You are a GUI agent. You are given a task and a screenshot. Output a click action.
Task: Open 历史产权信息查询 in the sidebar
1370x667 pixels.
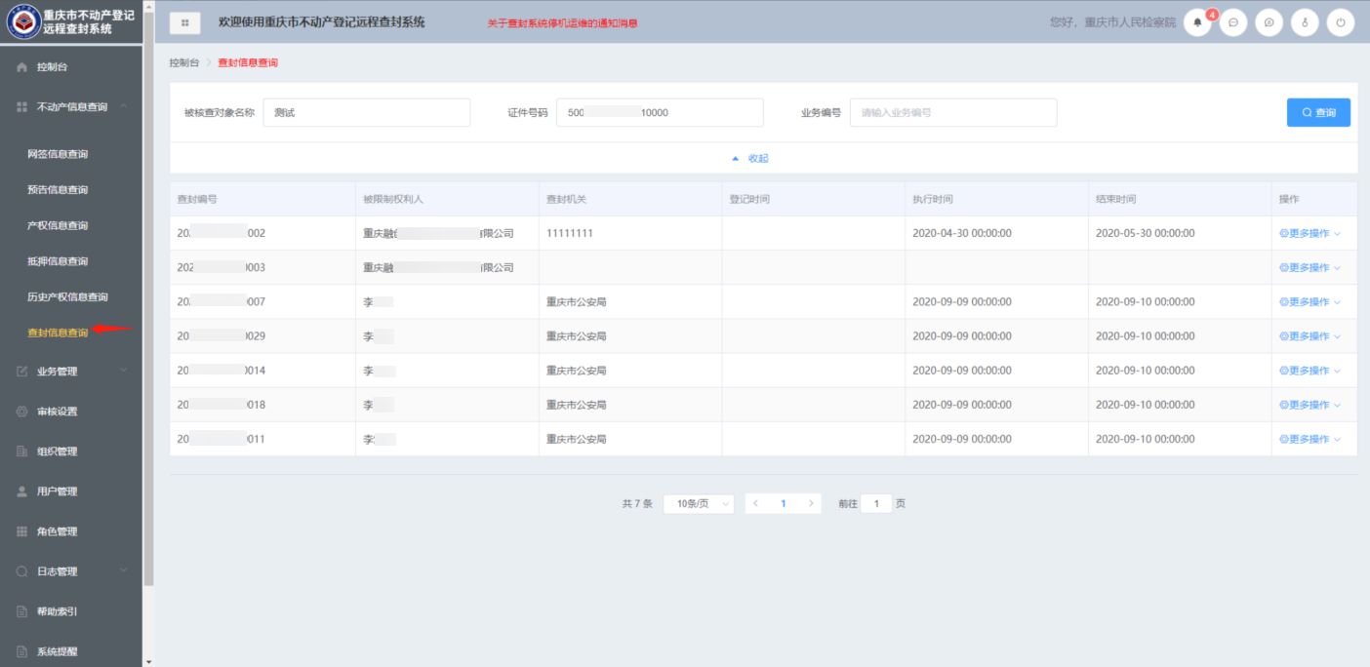67,297
